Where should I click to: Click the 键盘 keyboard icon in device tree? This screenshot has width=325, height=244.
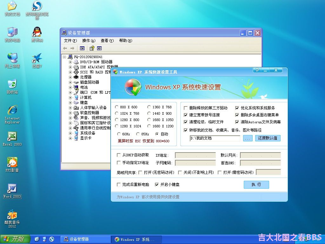pyautogui.click(x=76, y=103)
